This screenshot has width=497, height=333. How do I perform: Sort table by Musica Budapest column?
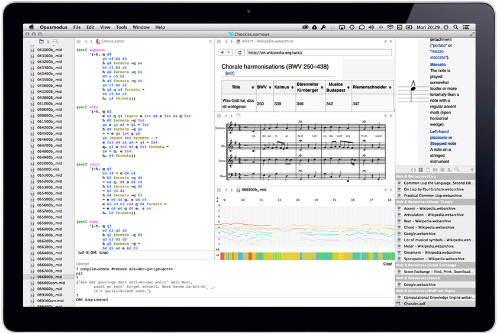[x=348, y=87]
